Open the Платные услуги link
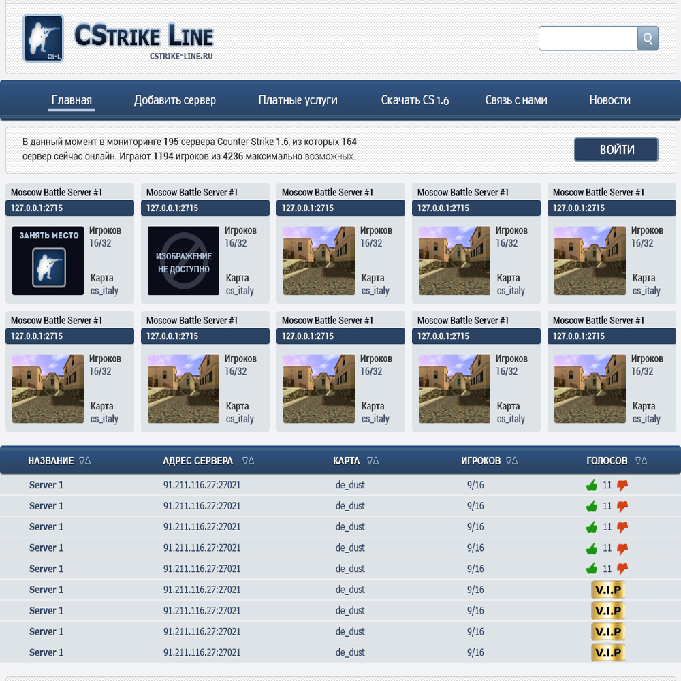The image size is (681, 681). click(x=298, y=100)
